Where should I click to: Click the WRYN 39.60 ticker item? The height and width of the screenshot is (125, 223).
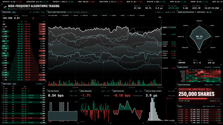point(178,2)
